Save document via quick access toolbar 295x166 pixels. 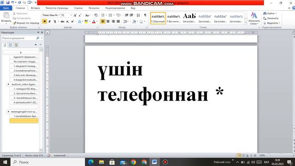coord(7,3)
